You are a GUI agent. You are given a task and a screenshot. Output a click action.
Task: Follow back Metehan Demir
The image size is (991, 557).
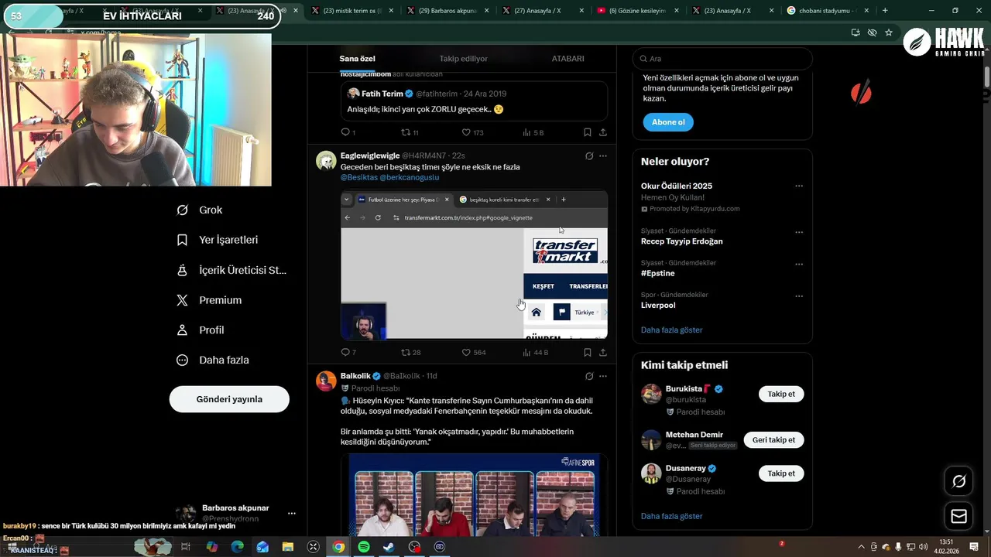pos(773,439)
